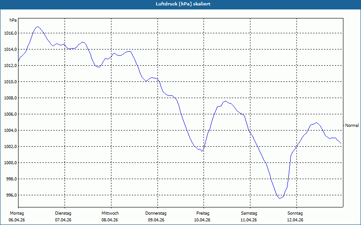Viewport: 361px width, 225px height.
Task: Select the Montag day label
Action: [x=17, y=213]
